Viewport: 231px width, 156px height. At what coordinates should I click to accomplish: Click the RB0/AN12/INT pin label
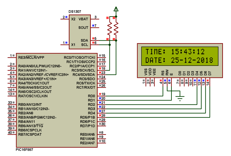pos(30,105)
